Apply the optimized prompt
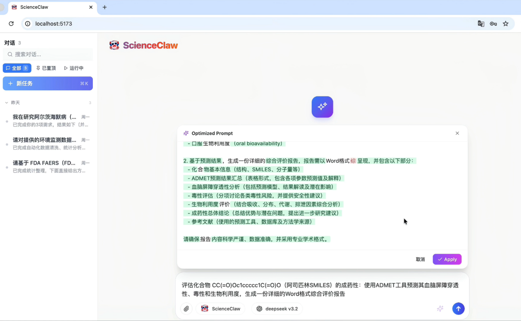 (x=447, y=259)
